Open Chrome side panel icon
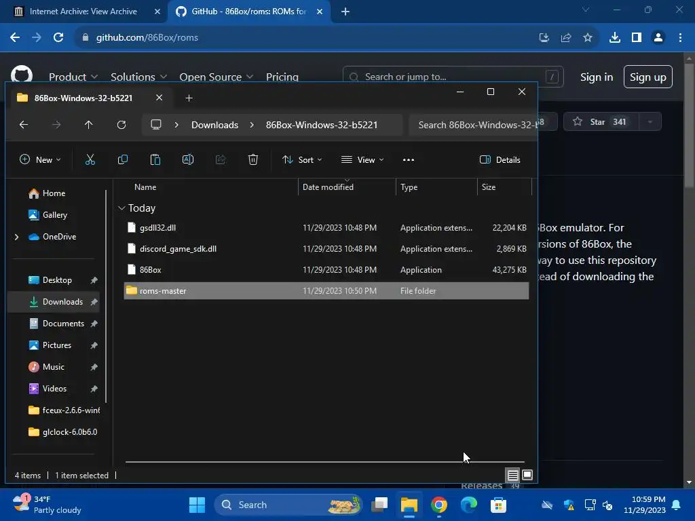This screenshot has width=695, height=521. point(637,38)
